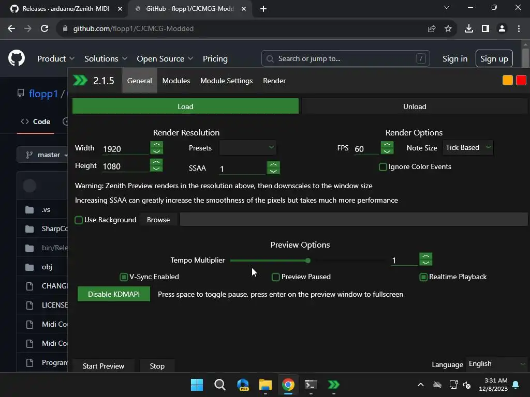Open the Language English dropdown
Image resolution: width=530 pixels, height=397 pixels.
pyautogui.click(x=496, y=364)
